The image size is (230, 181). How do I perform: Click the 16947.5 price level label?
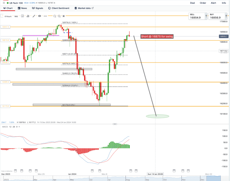[x=6, y=27]
